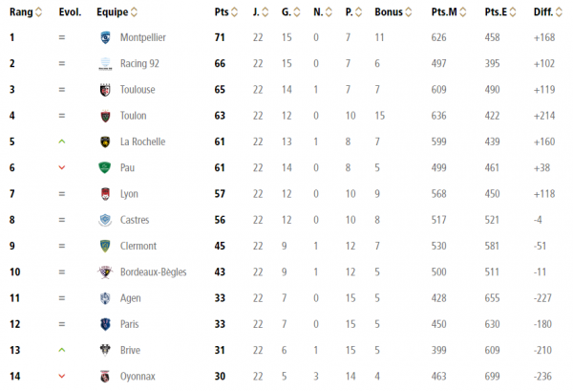573x391 pixels.
Task: Open the Brive team link
Action: tap(131, 350)
